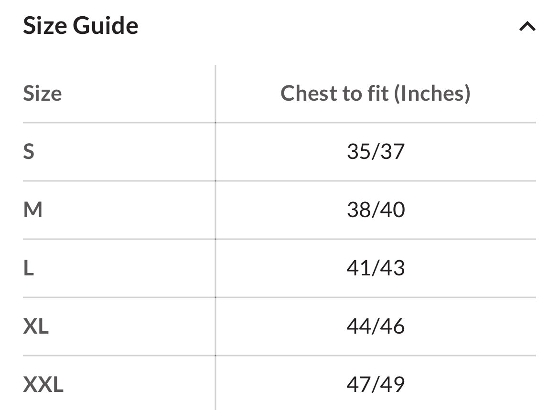Click the 41/43 chest measurement
The width and height of the screenshot is (559, 410).
pos(376,268)
